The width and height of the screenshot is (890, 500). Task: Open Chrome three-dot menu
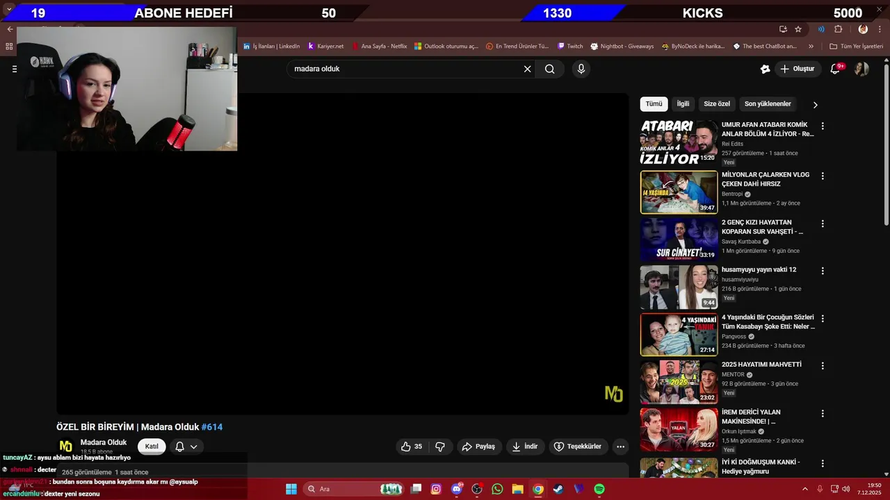880,29
